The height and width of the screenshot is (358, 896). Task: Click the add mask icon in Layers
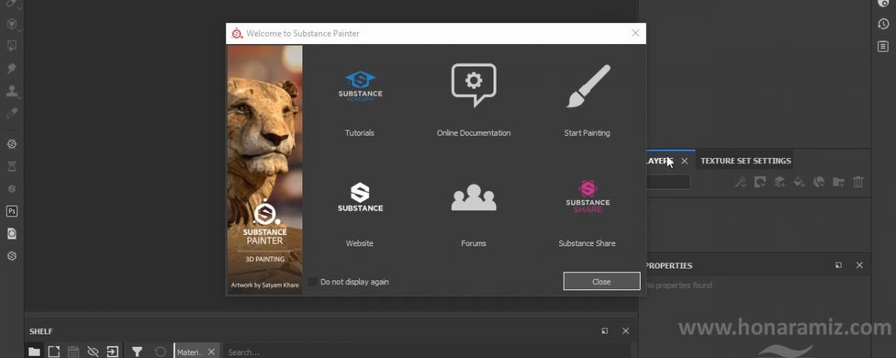pos(760,181)
